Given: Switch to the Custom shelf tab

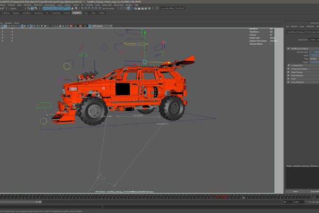Looking at the screenshot, I should (x=66, y=13).
